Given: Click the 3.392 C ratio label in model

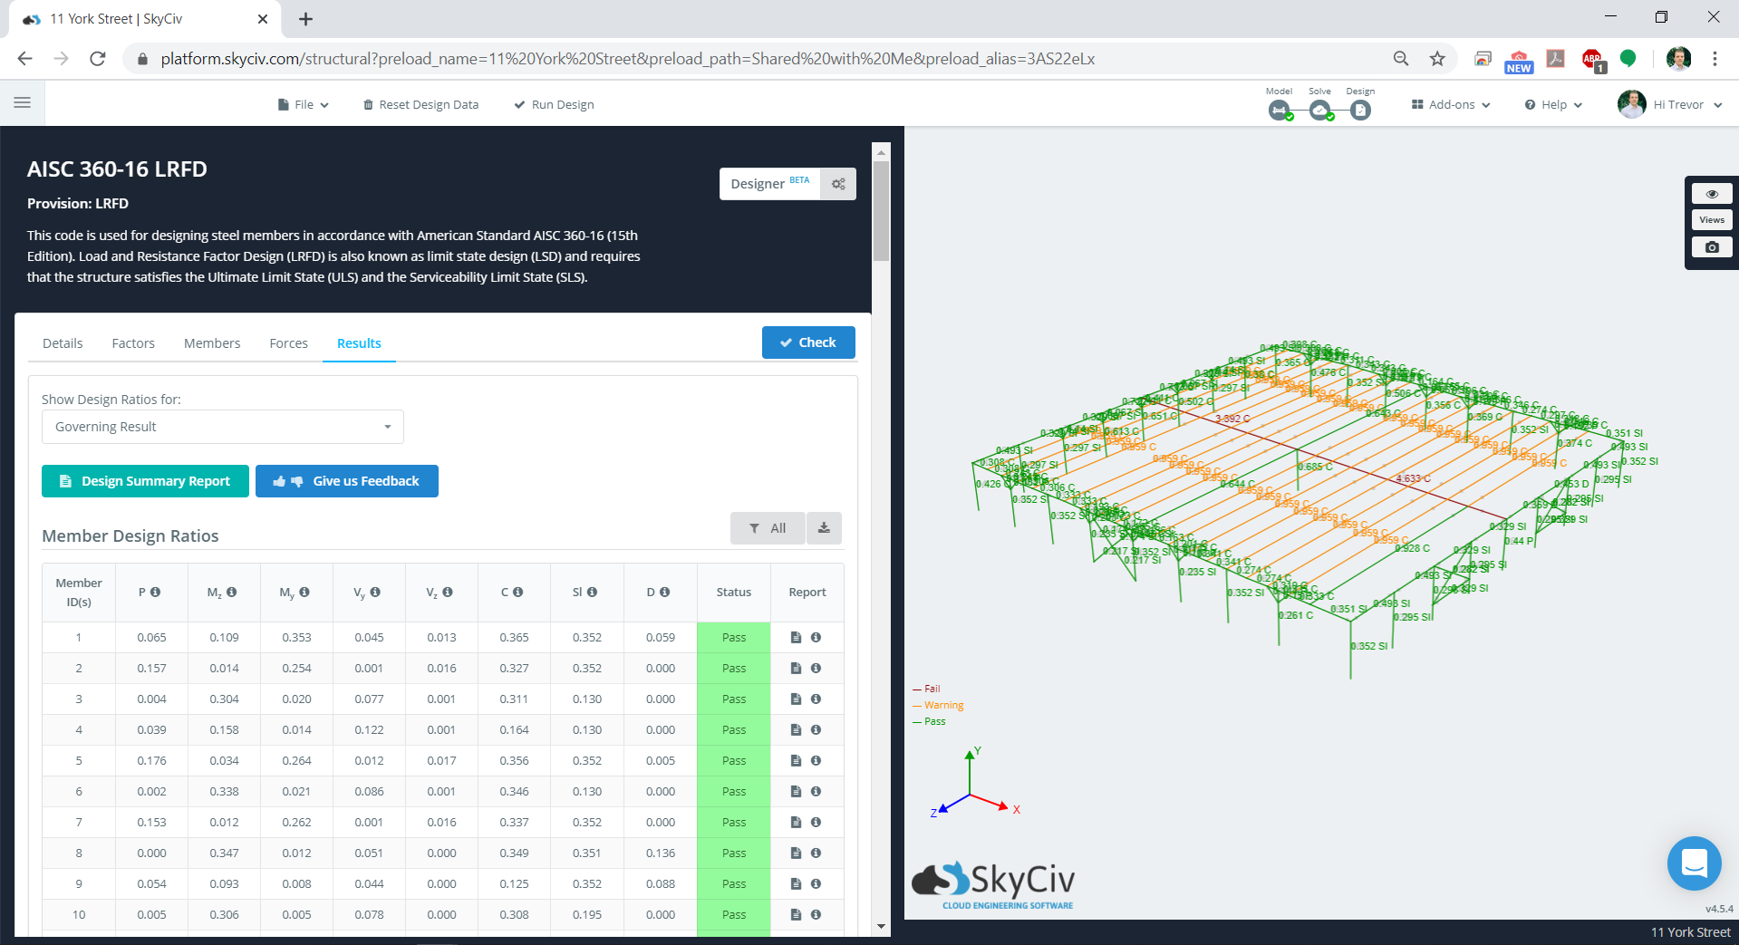Looking at the screenshot, I should [1232, 419].
